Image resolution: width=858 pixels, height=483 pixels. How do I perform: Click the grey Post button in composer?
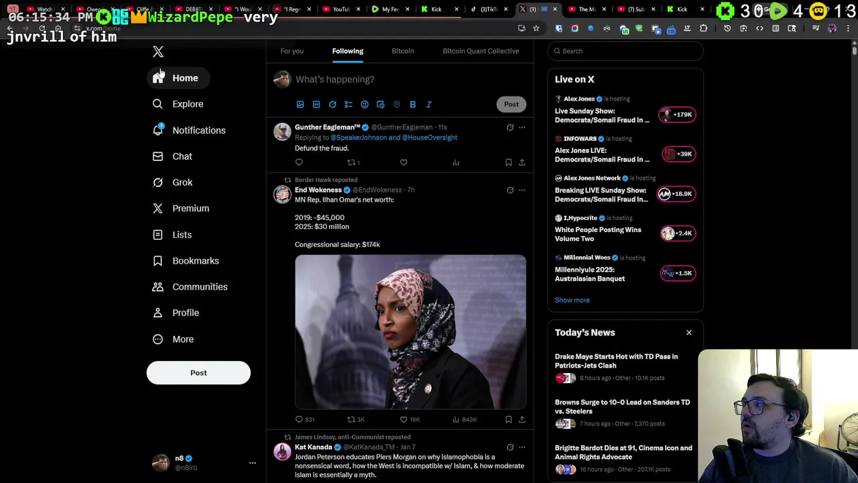[511, 104]
